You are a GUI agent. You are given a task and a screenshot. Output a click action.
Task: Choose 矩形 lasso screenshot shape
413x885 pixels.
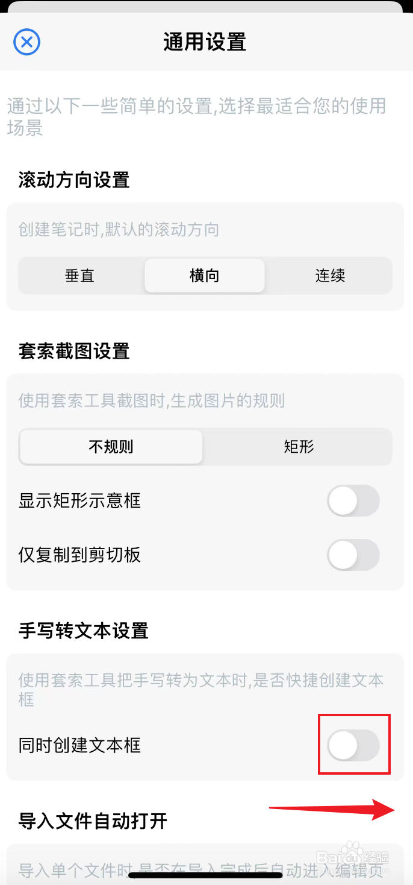pos(299,447)
